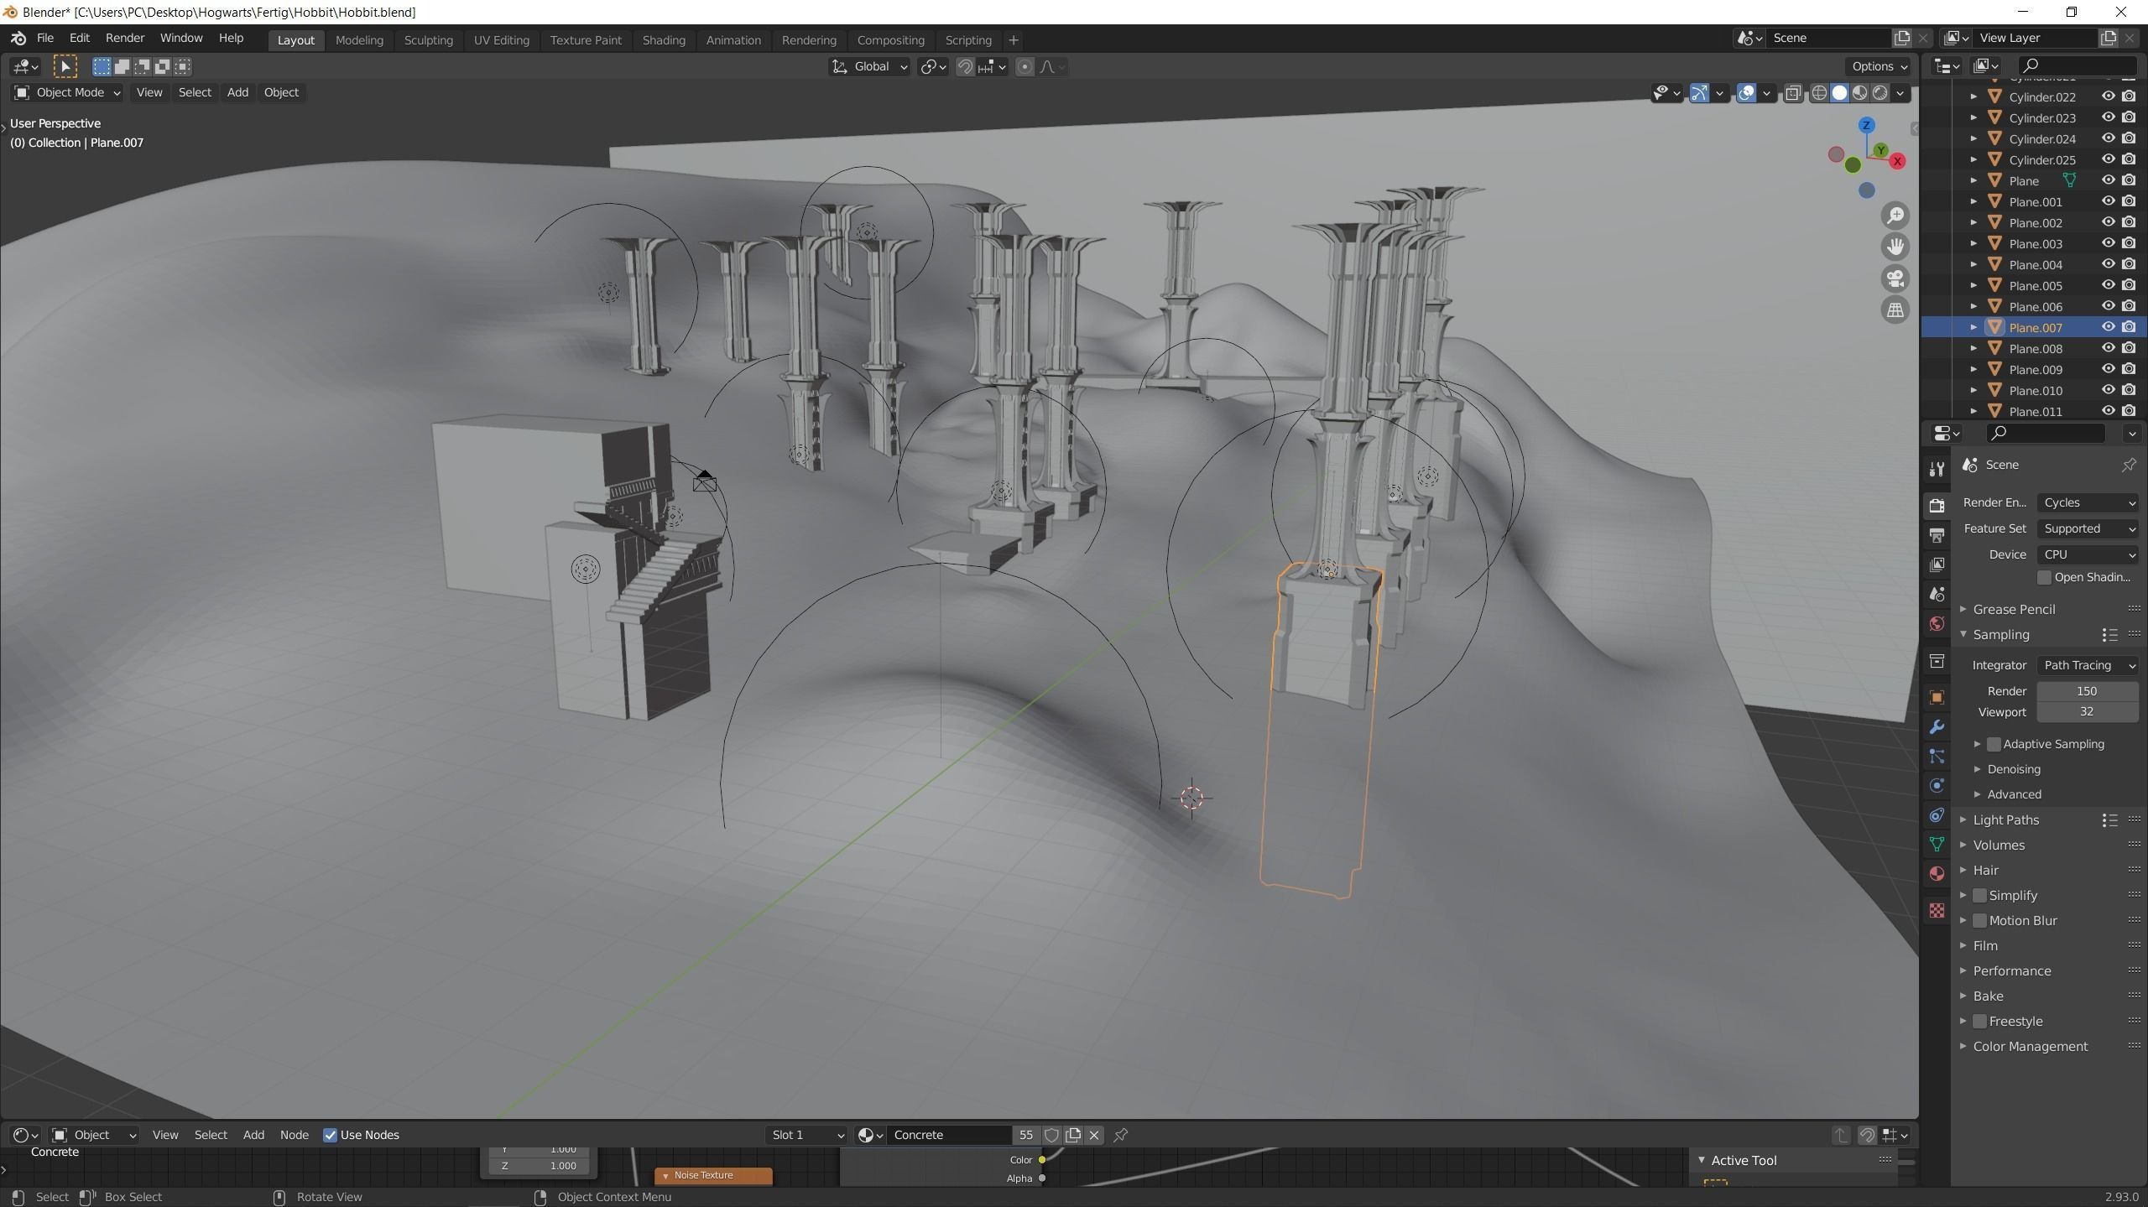Image resolution: width=2148 pixels, height=1207 pixels.
Task: Open the Physics properties tab icon
Action: (x=1937, y=785)
